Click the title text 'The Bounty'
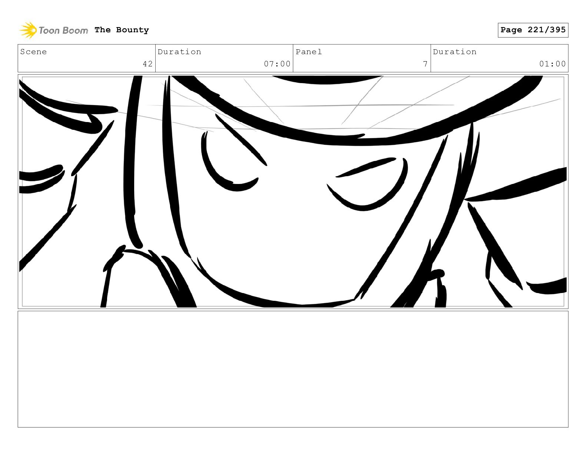 tap(122, 30)
